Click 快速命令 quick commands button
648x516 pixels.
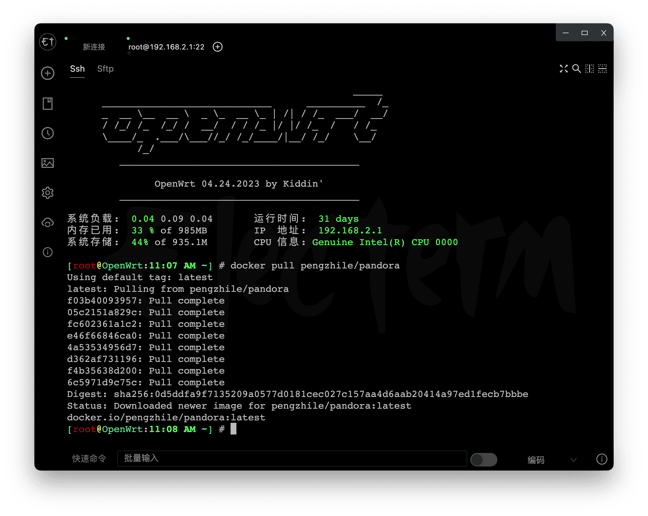click(x=89, y=458)
